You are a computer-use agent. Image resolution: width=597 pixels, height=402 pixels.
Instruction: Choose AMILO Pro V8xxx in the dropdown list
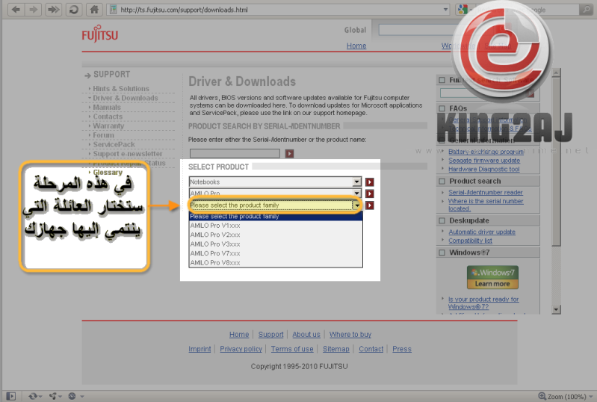pos(215,263)
